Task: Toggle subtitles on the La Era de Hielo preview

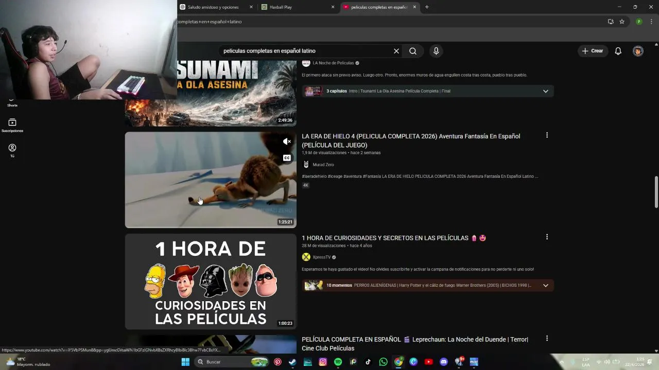Action: (x=287, y=158)
